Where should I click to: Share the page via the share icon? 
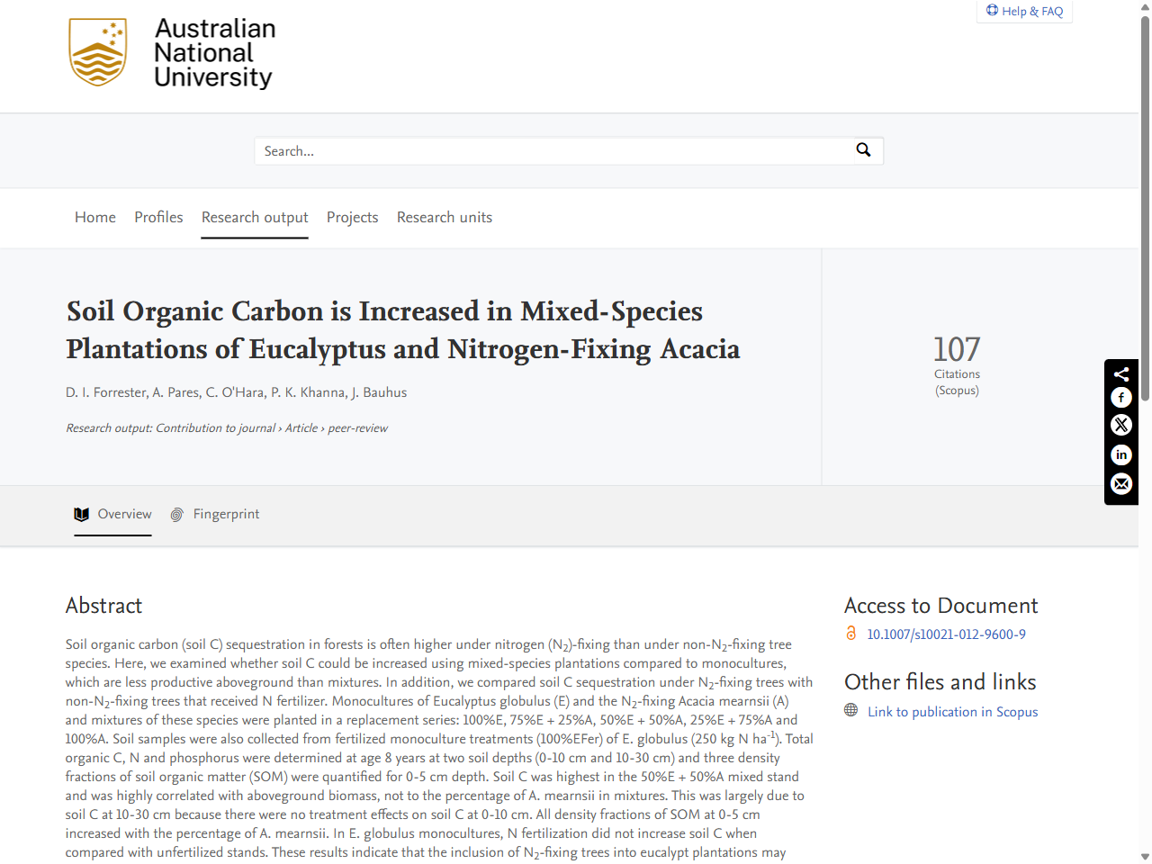(1120, 373)
